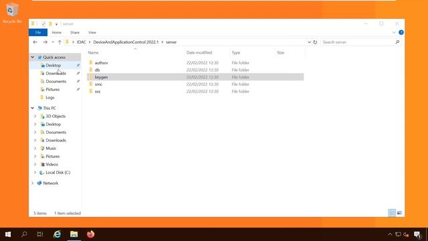Screen dimensions: 428x241
Task: Open Downloads under Quick access
Action: click(x=56, y=73)
